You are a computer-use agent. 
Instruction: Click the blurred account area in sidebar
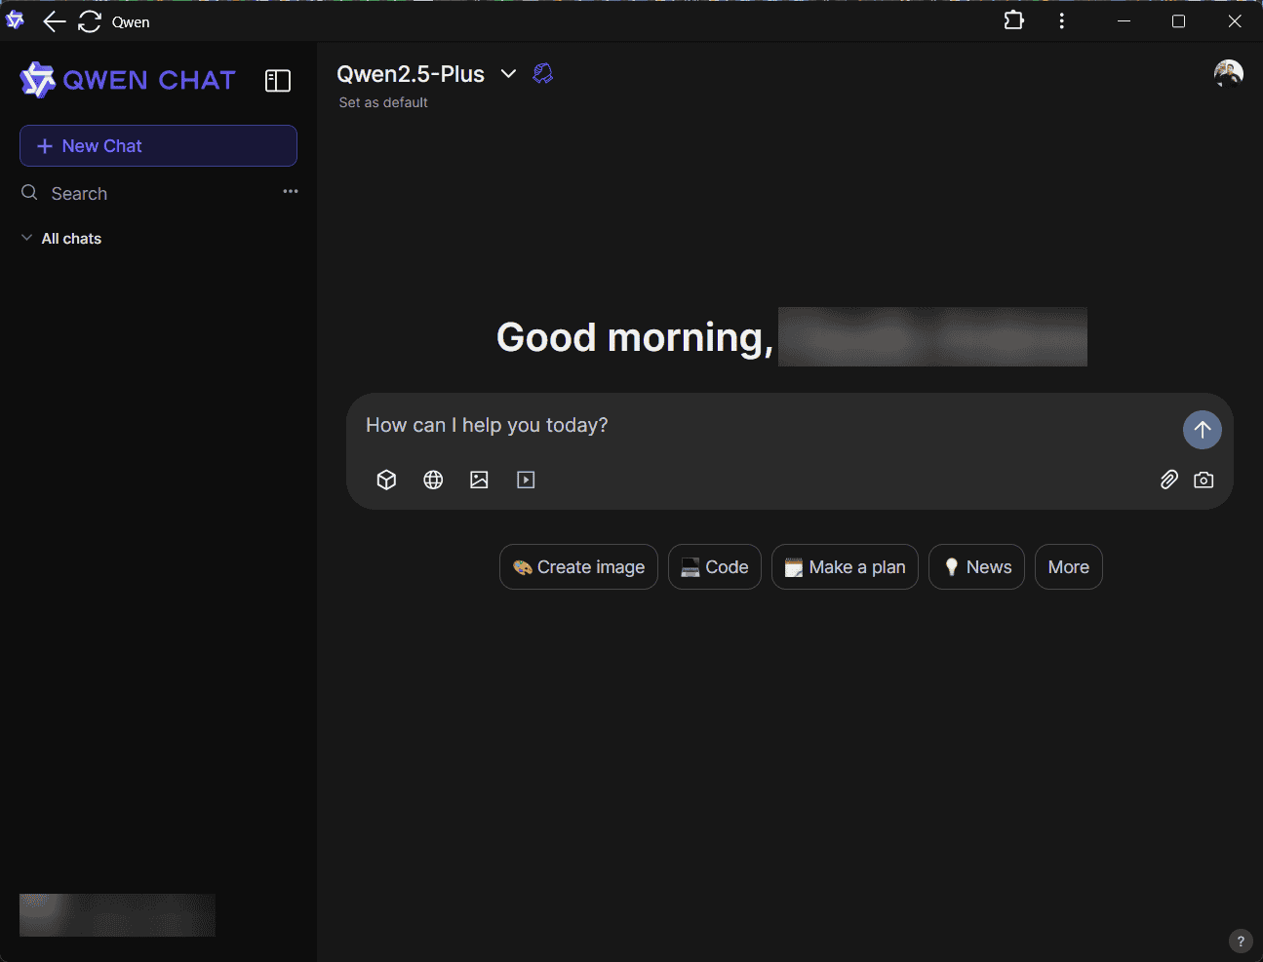click(117, 915)
